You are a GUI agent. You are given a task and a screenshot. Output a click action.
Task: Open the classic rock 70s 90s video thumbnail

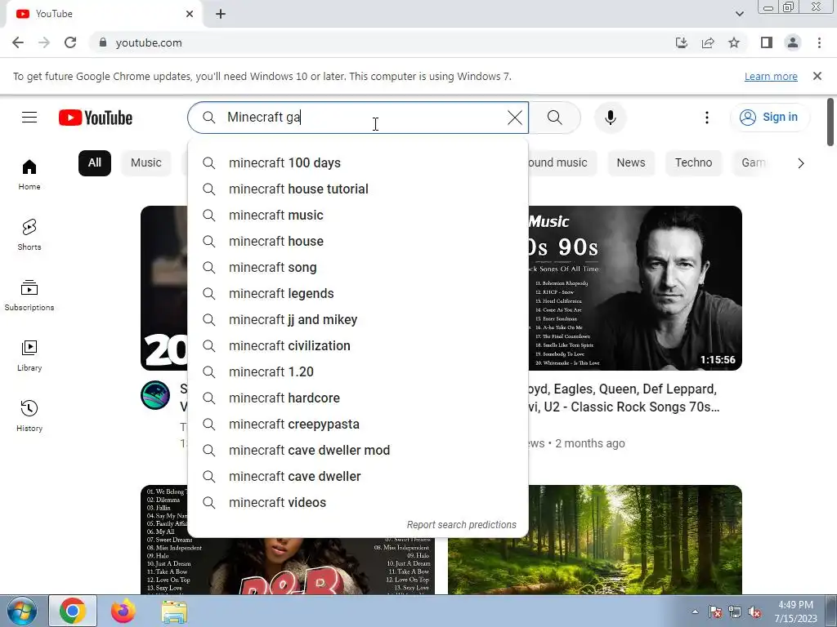click(635, 288)
